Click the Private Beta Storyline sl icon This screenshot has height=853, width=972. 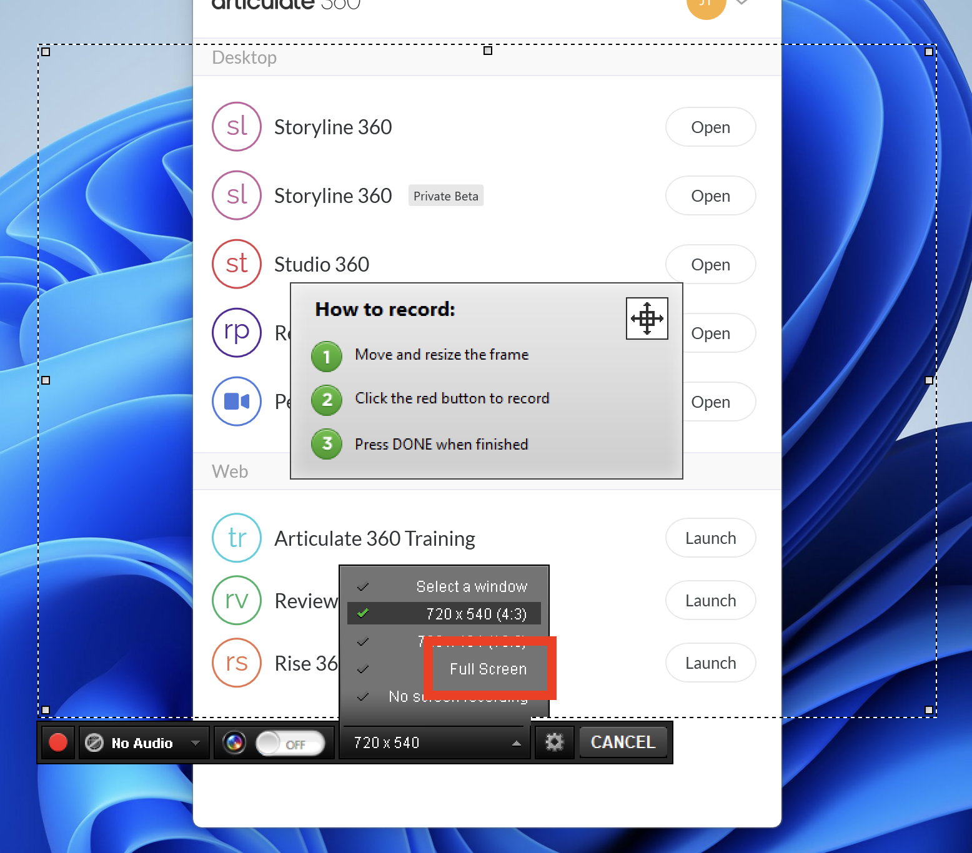tap(237, 195)
